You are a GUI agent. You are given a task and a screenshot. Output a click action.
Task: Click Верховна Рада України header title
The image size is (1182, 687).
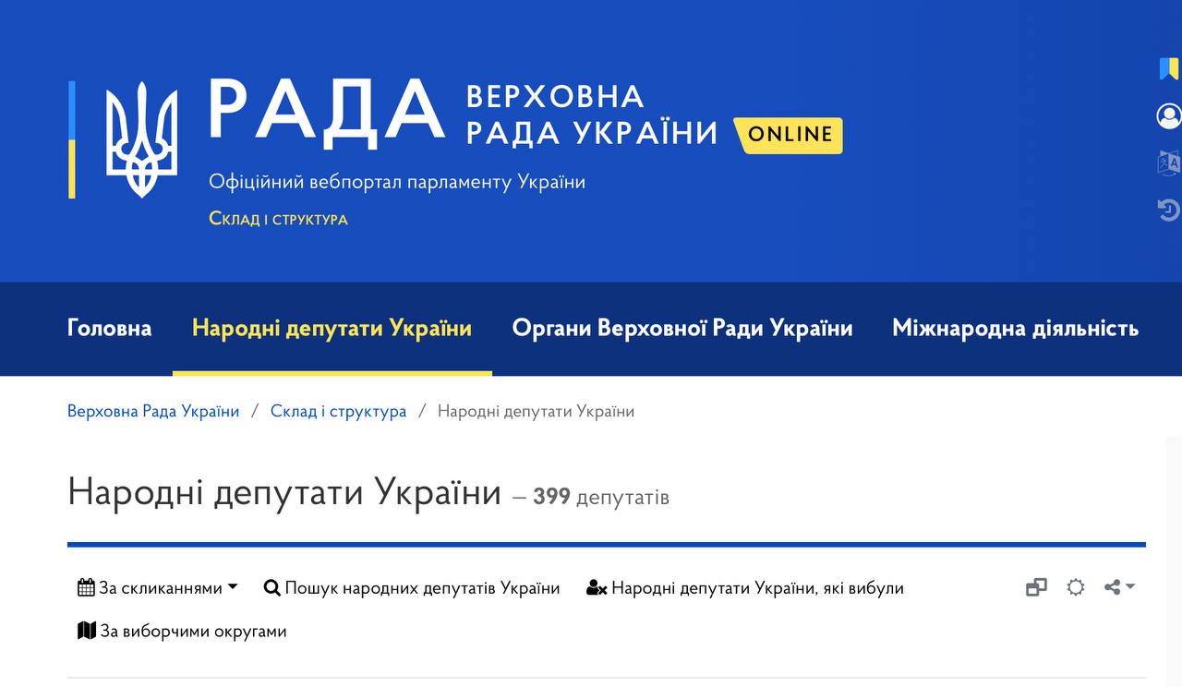tap(592, 114)
